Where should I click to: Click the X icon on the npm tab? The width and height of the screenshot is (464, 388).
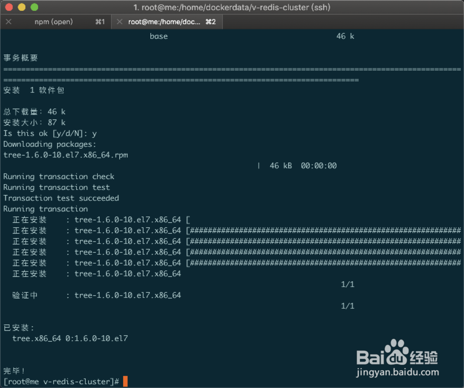8,21
